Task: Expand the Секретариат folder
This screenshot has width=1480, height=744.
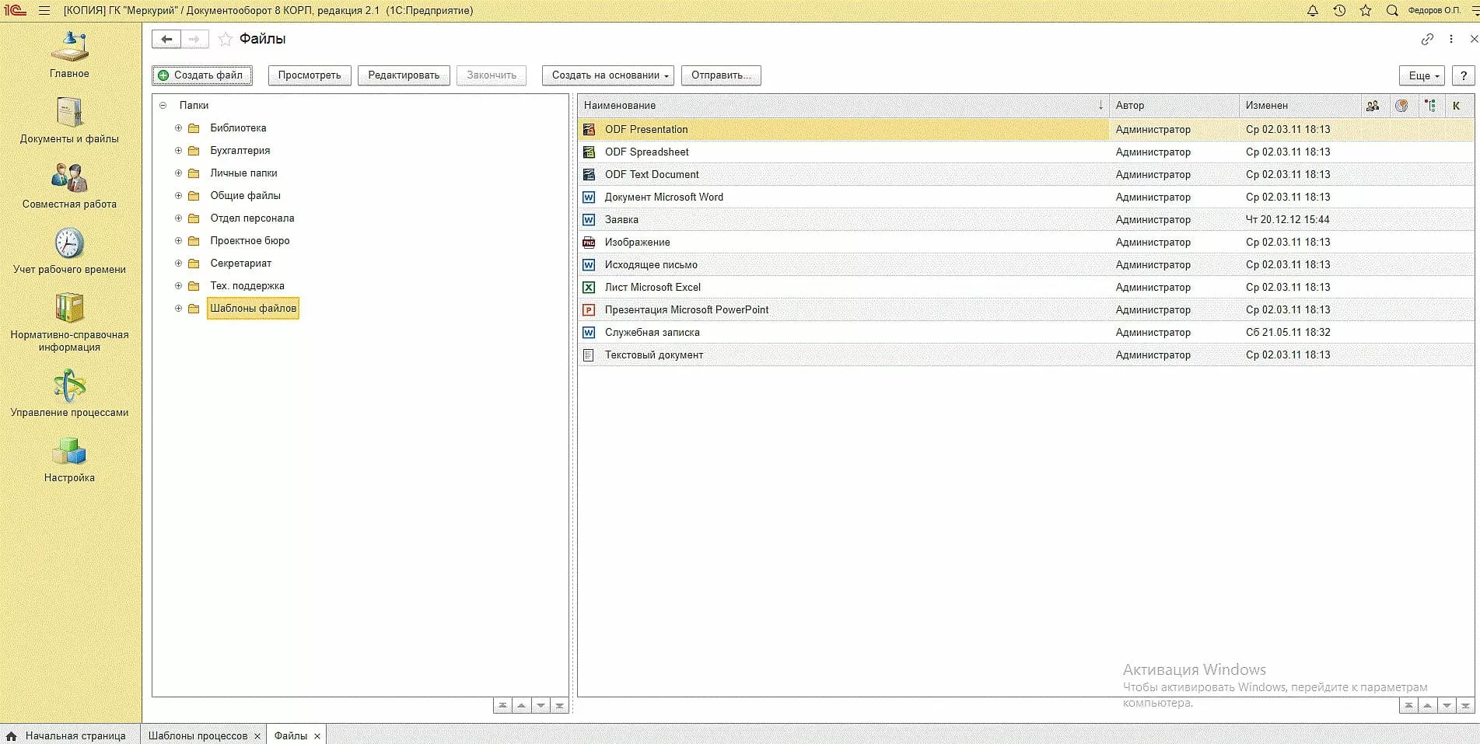Action: click(178, 264)
